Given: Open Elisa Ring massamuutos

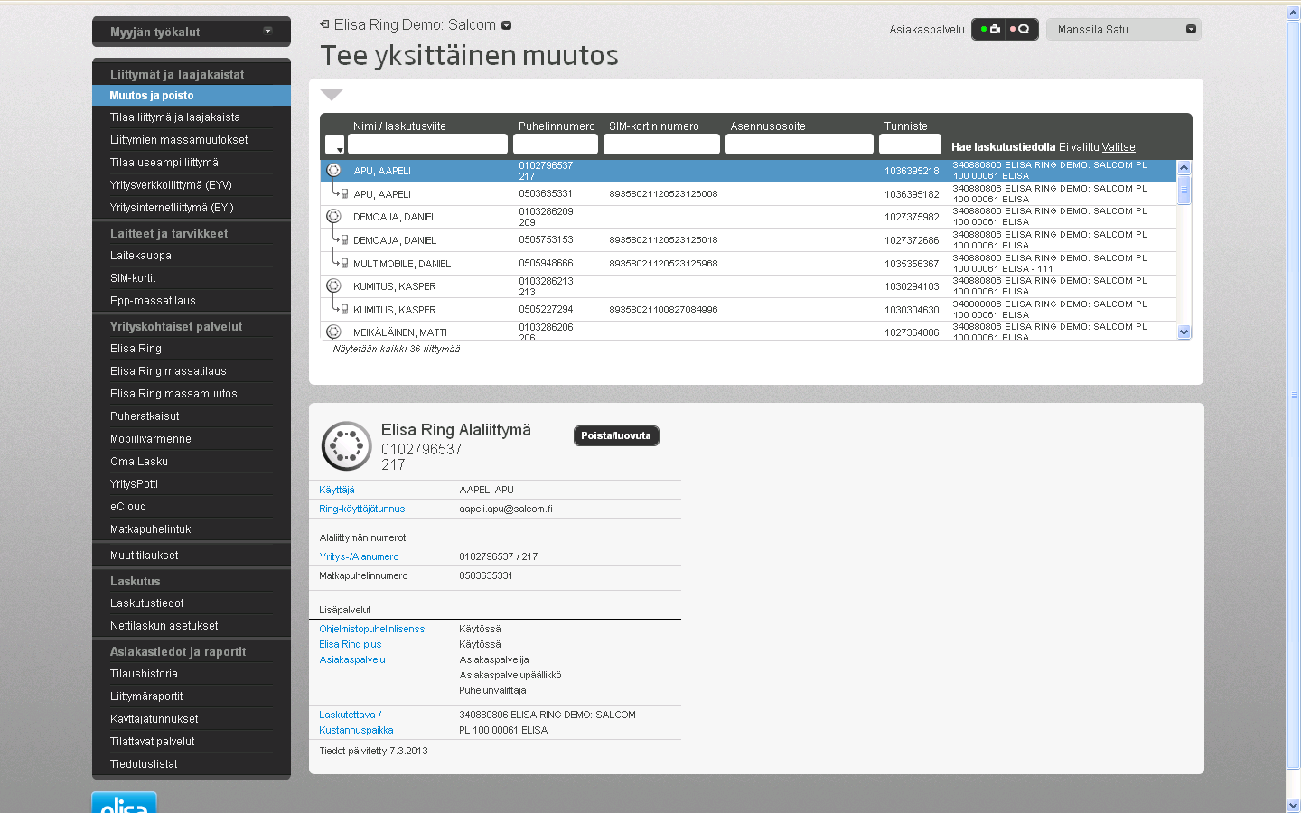Looking at the screenshot, I should point(173,394).
